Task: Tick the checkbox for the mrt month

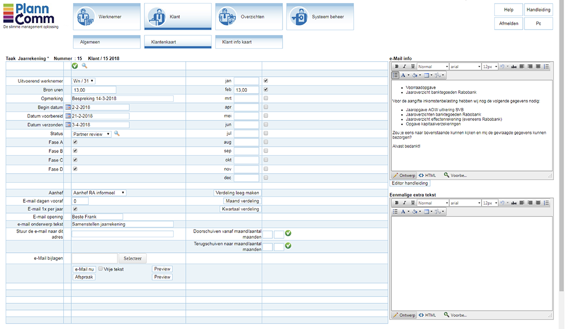Action: 266,98
